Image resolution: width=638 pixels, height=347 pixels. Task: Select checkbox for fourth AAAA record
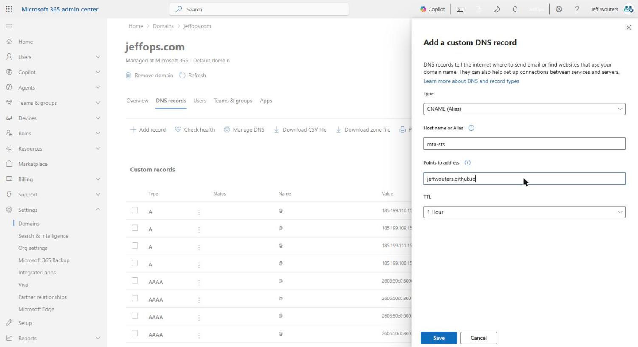coord(135,333)
